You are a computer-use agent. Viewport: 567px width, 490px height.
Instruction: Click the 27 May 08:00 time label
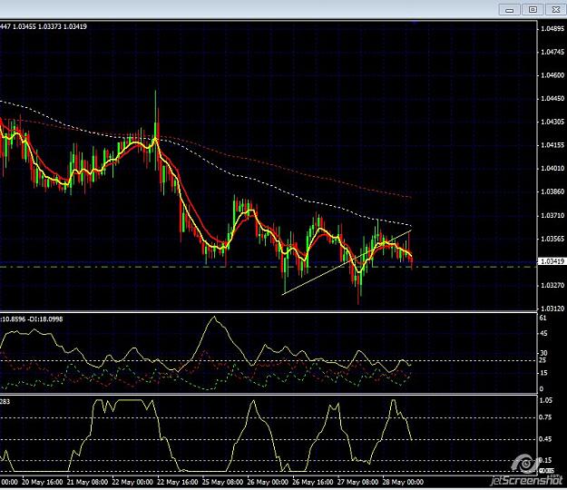[357, 483]
